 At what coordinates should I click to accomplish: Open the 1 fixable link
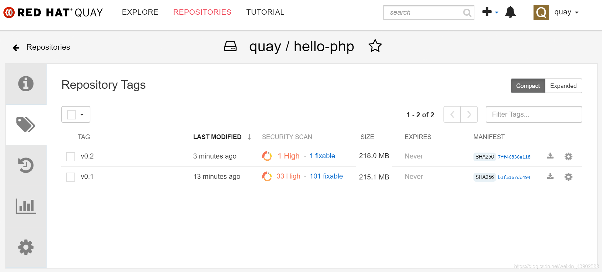(x=322, y=156)
